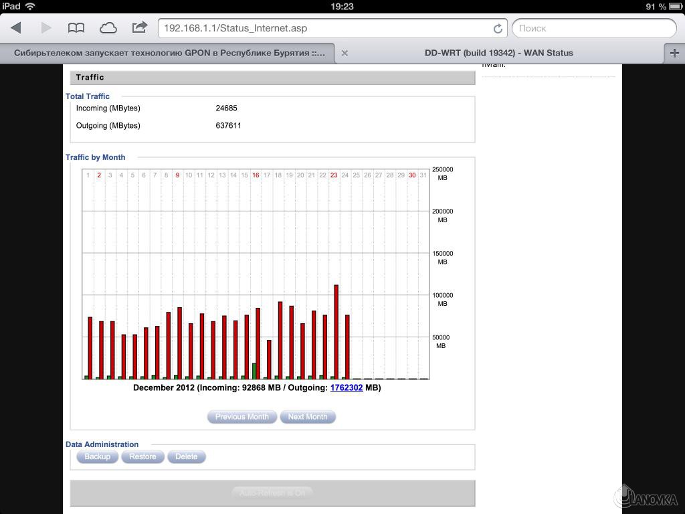The width and height of the screenshot is (685, 514).
Task: Toggle the Auto-Refresh is On button
Action: click(x=272, y=493)
